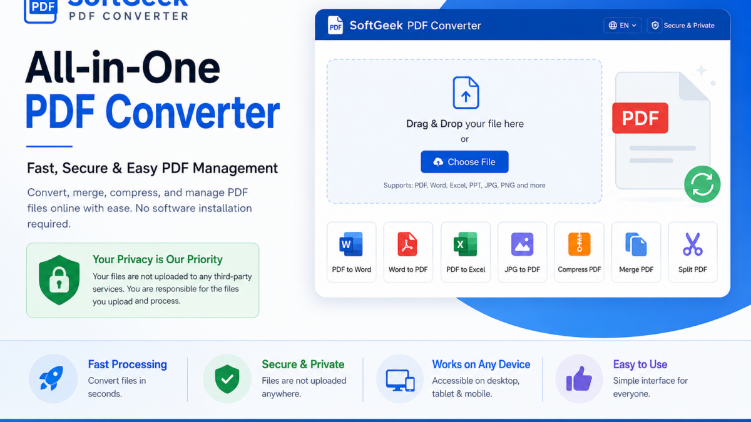Screen dimensions: 751x422
Task: Click the Easy to Use thumbs-up icon
Action: [580, 379]
